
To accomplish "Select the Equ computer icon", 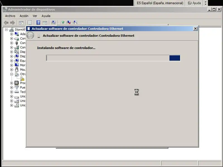I will pos(17,61).
